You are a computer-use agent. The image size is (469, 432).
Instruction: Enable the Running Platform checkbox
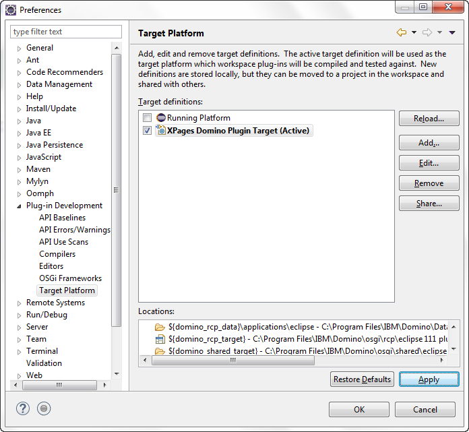pyautogui.click(x=147, y=117)
